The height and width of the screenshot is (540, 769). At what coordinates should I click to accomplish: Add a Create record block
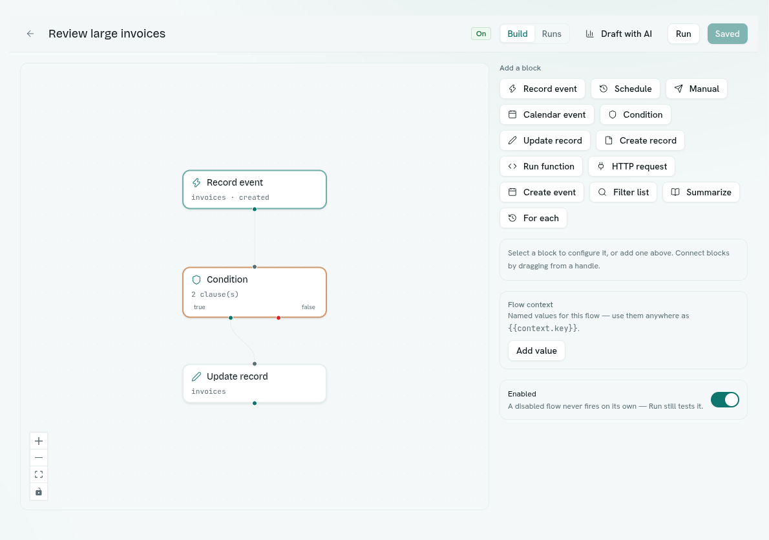[x=640, y=140]
